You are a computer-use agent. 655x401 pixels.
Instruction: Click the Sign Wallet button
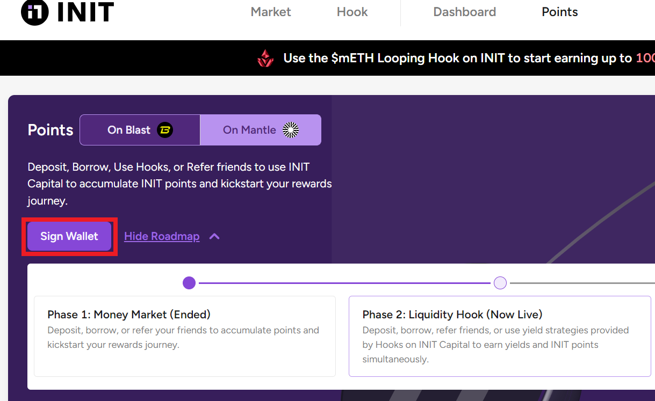[69, 236]
